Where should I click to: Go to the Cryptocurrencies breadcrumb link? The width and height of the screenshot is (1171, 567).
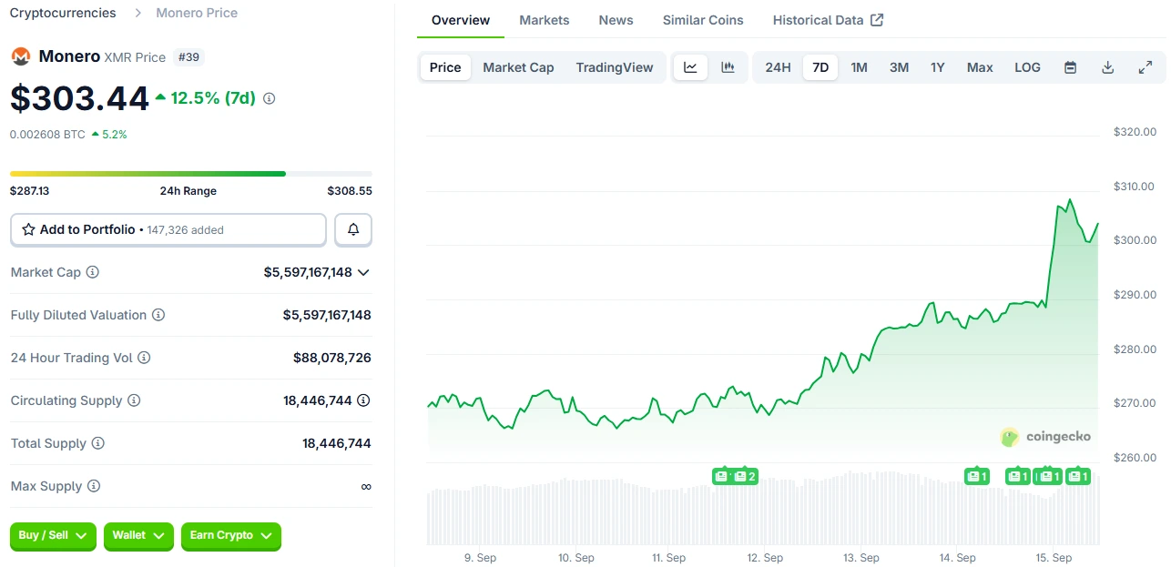pos(62,13)
